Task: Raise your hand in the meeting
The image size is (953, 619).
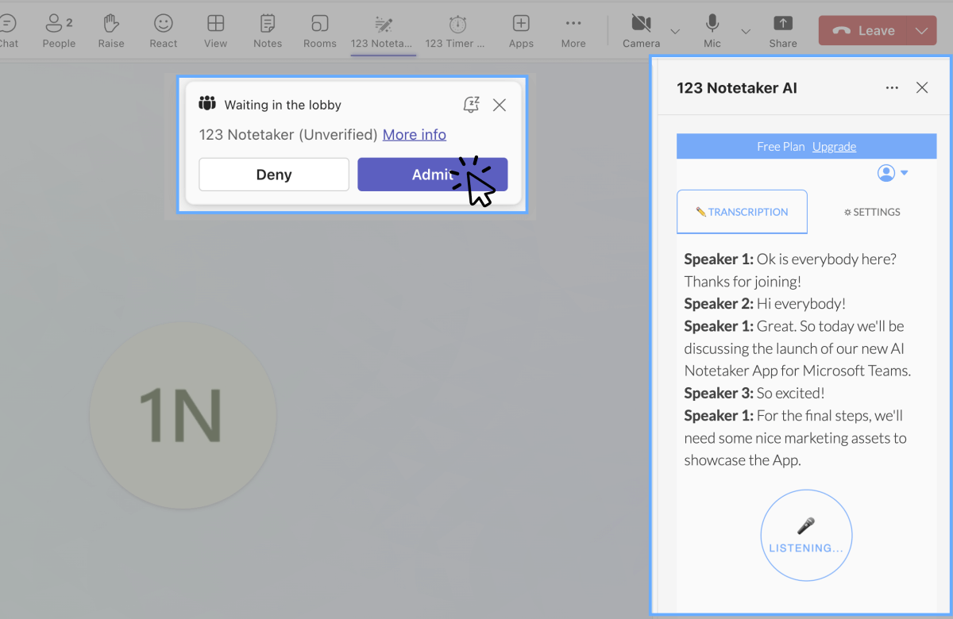Action: pyautogui.click(x=111, y=31)
